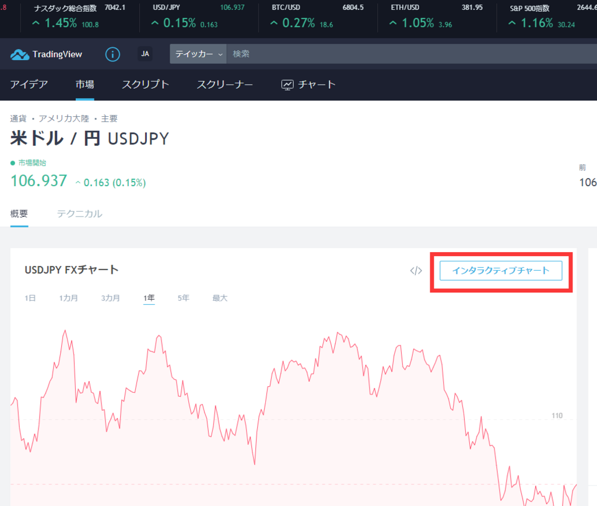Open the JA language selector

(145, 54)
